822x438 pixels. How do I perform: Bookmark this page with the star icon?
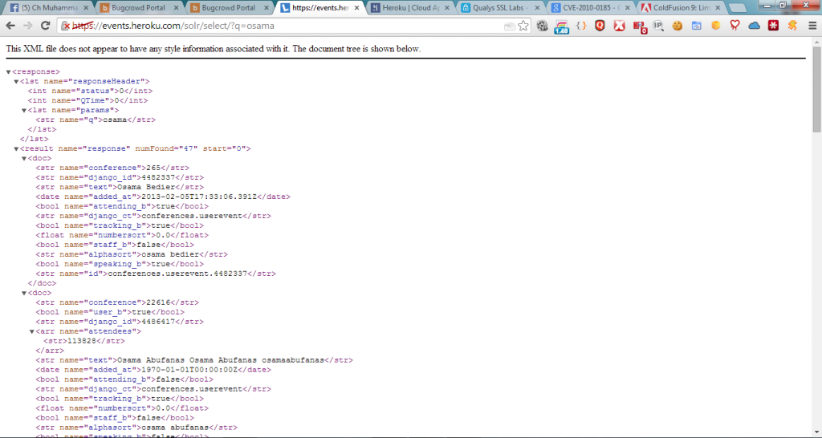(x=523, y=26)
